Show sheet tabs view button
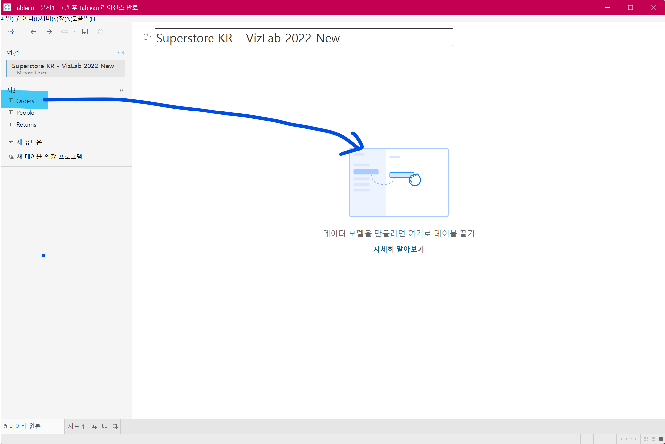The height and width of the screenshot is (444, 665). [661, 439]
